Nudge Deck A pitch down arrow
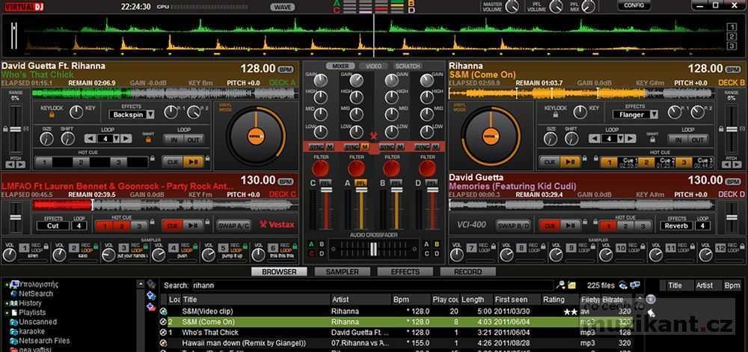 [x=11, y=165]
